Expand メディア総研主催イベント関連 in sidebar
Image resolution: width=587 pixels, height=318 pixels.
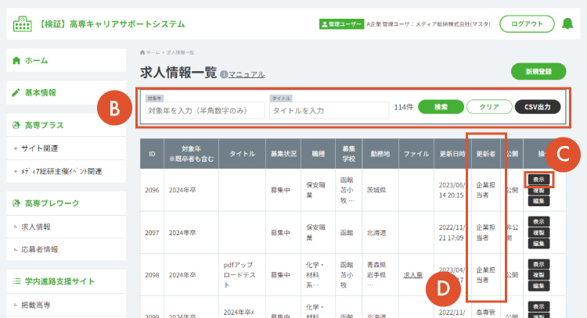click(x=67, y=172)
